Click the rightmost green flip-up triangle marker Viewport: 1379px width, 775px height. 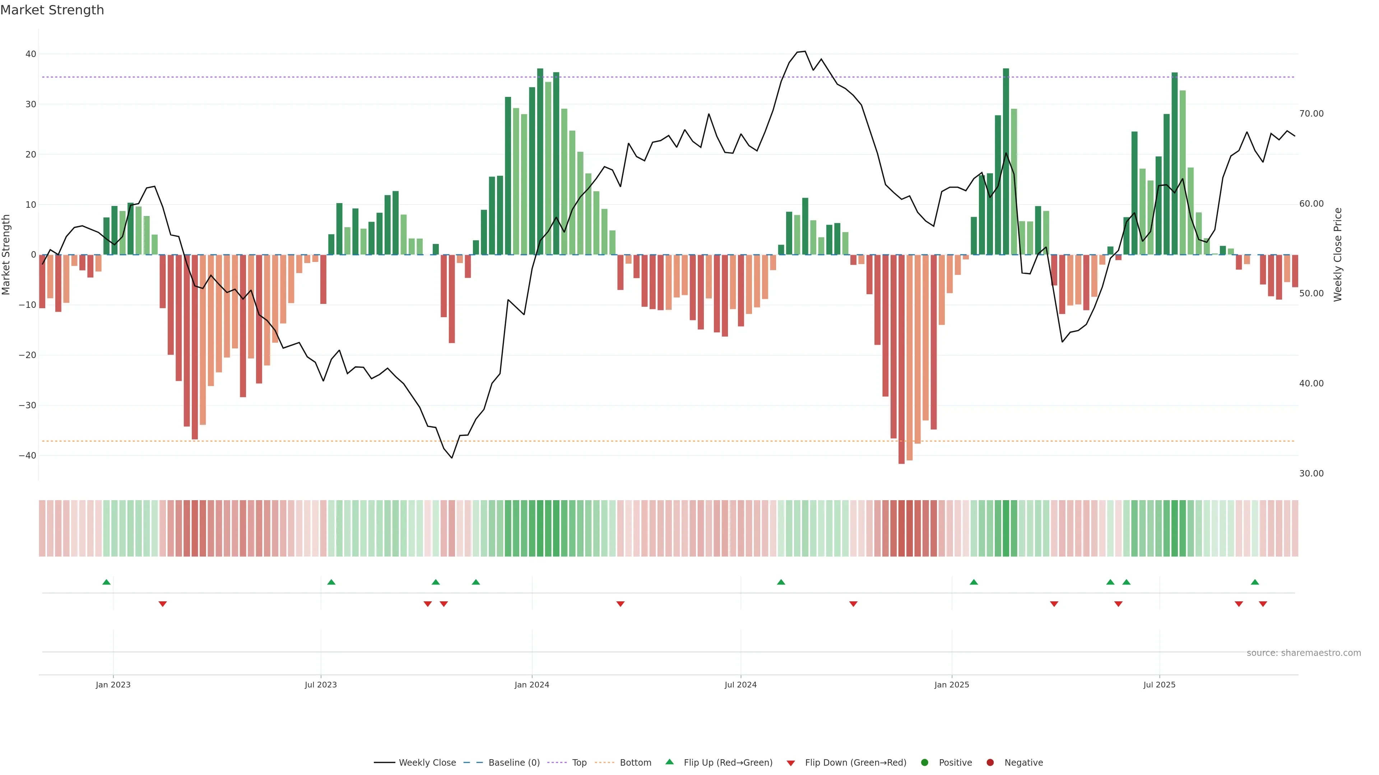1255,582
